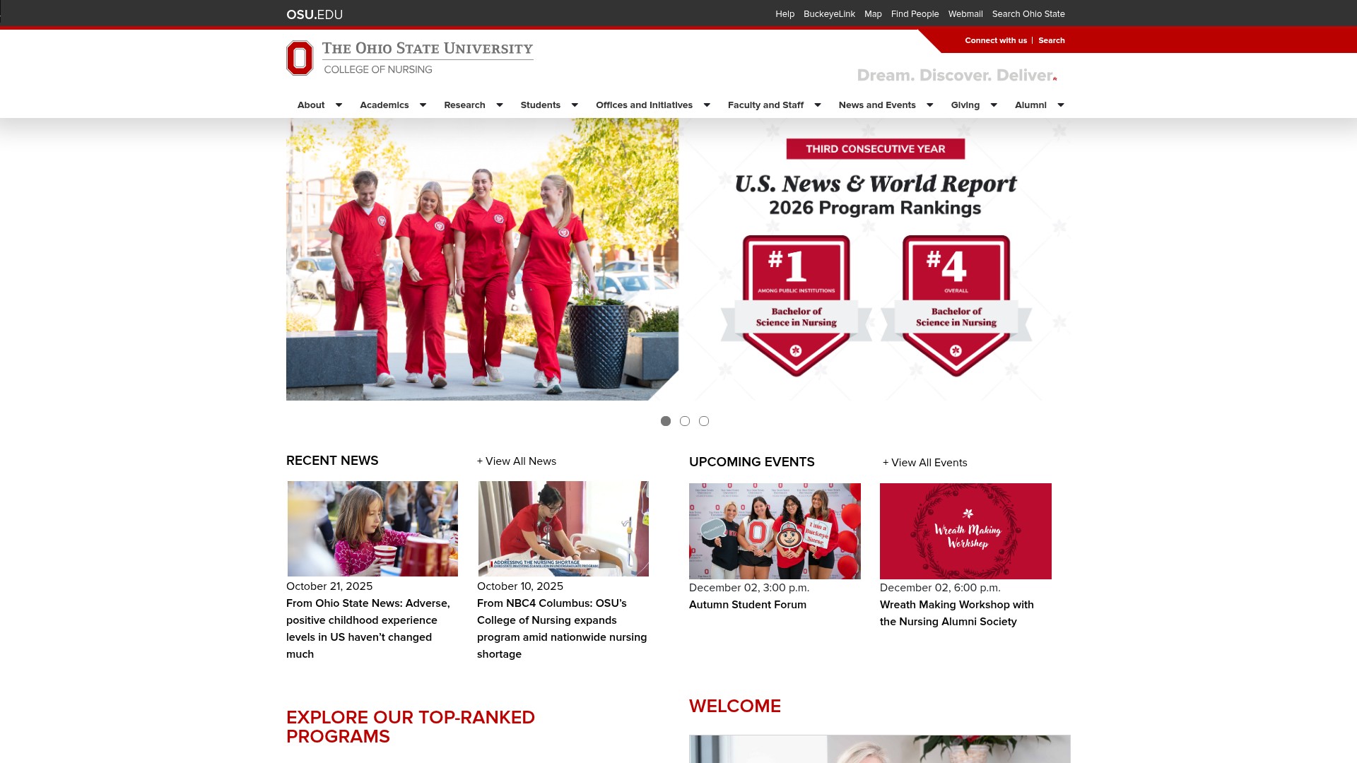Click the College of Nursing text
The image size is (1357, 763).
click(x=378, y=69)
